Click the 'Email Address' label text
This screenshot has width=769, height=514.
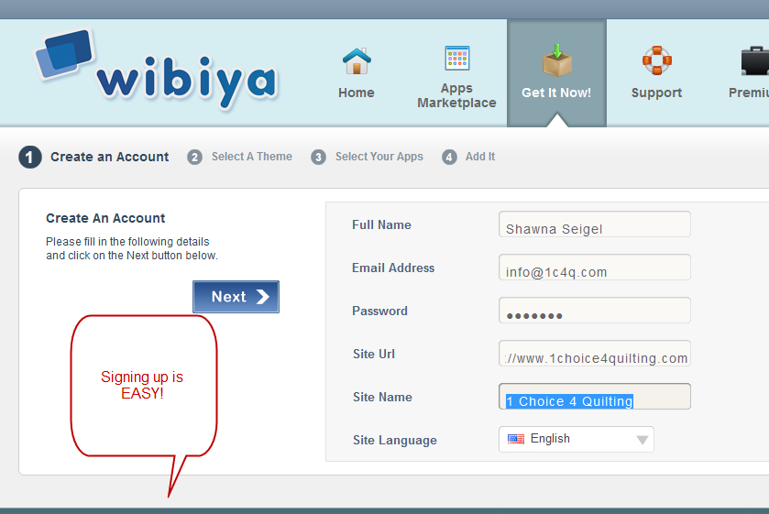393,268
